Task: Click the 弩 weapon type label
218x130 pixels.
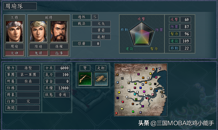Action: 85,68
